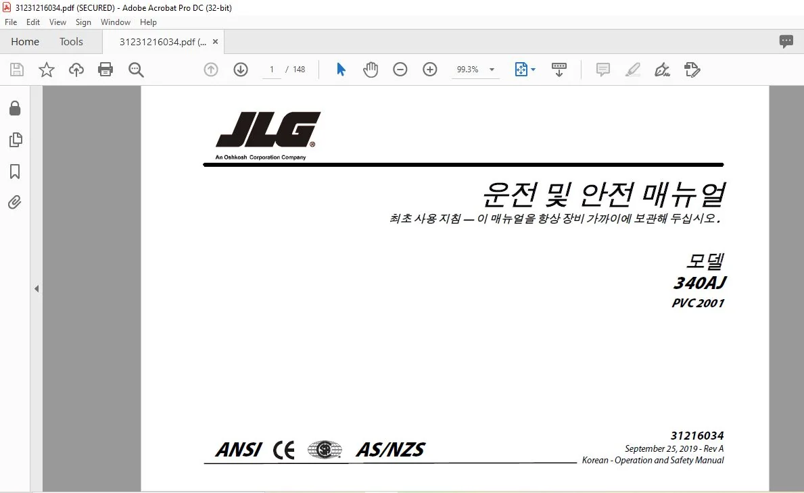This screenshot has height=493, width=804.
Task: Toggle the scrolling read mode icon
Action: [559, 70]
